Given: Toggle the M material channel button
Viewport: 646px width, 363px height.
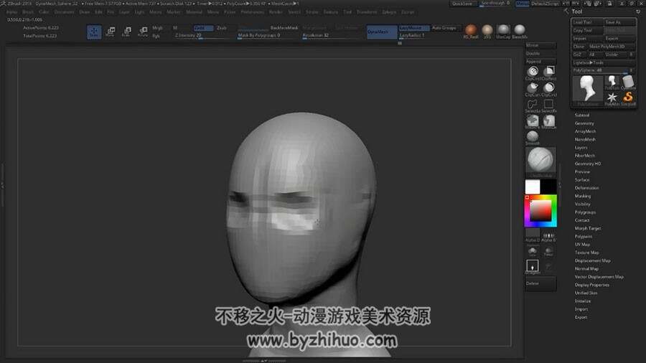Looking at the screenshot, I should (x=176, y=28).
